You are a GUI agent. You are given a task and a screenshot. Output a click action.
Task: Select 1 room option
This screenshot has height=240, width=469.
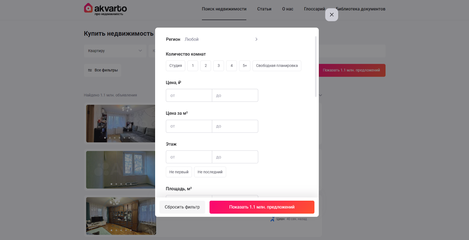(x=193, y=66)
